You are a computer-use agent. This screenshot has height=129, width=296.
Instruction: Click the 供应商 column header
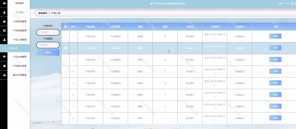click(190, 27)
